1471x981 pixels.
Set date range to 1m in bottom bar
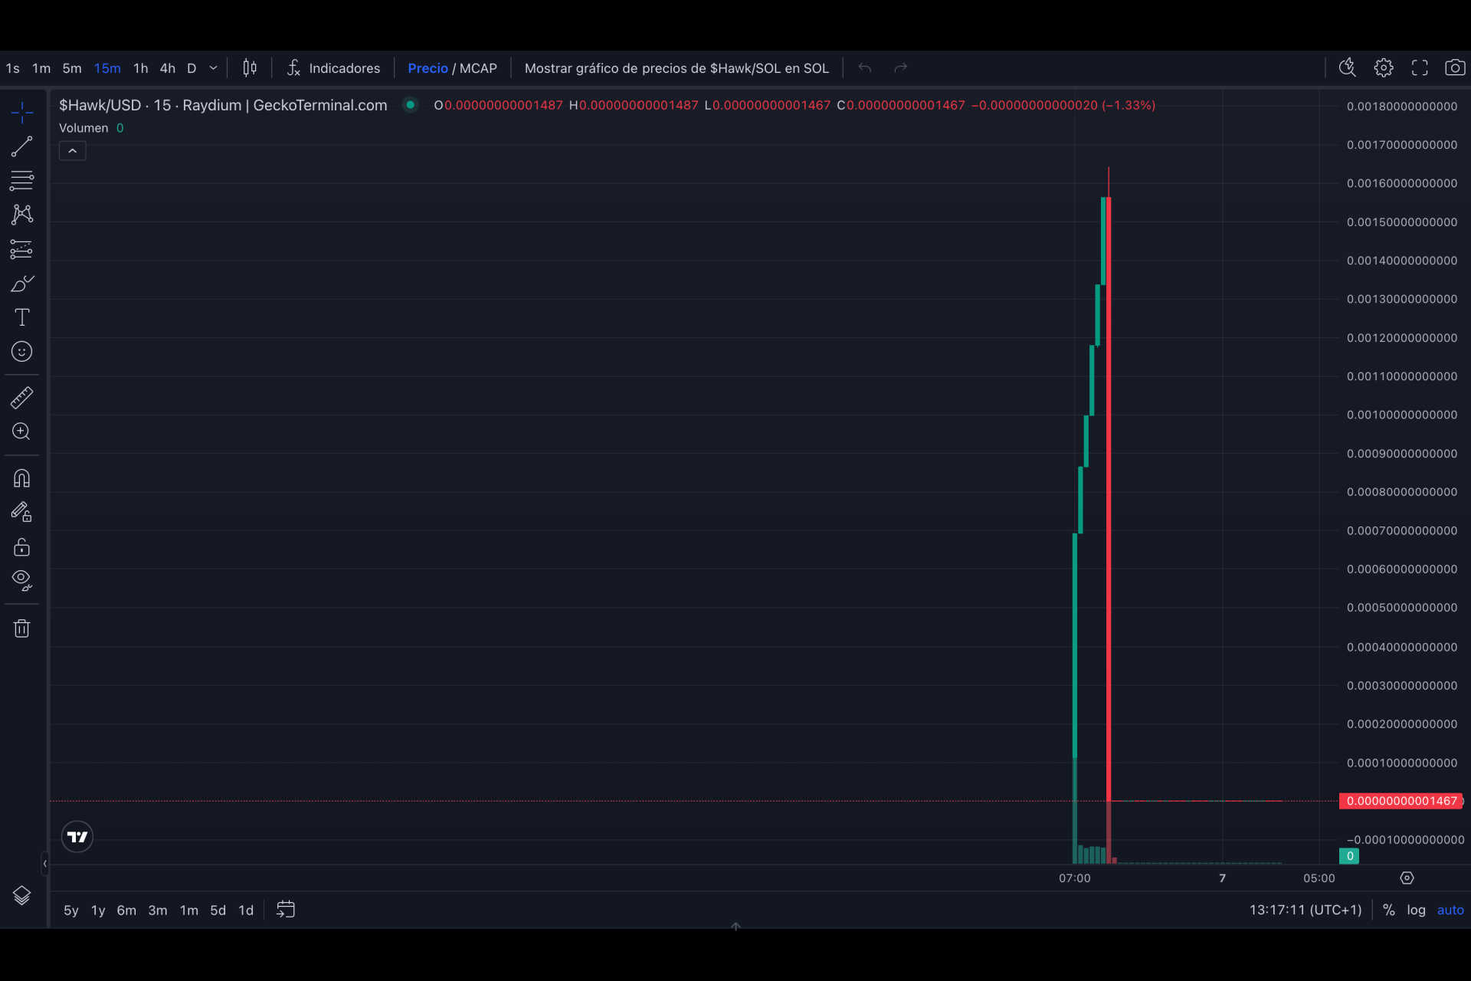point(189,910)
